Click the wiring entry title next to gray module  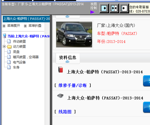pyautogui.click(x=105, y=98)
